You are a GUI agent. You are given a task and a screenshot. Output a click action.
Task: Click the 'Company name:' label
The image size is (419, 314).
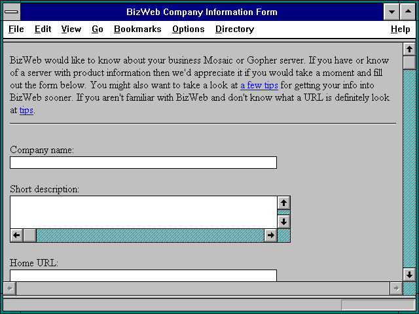pos(42,150)
